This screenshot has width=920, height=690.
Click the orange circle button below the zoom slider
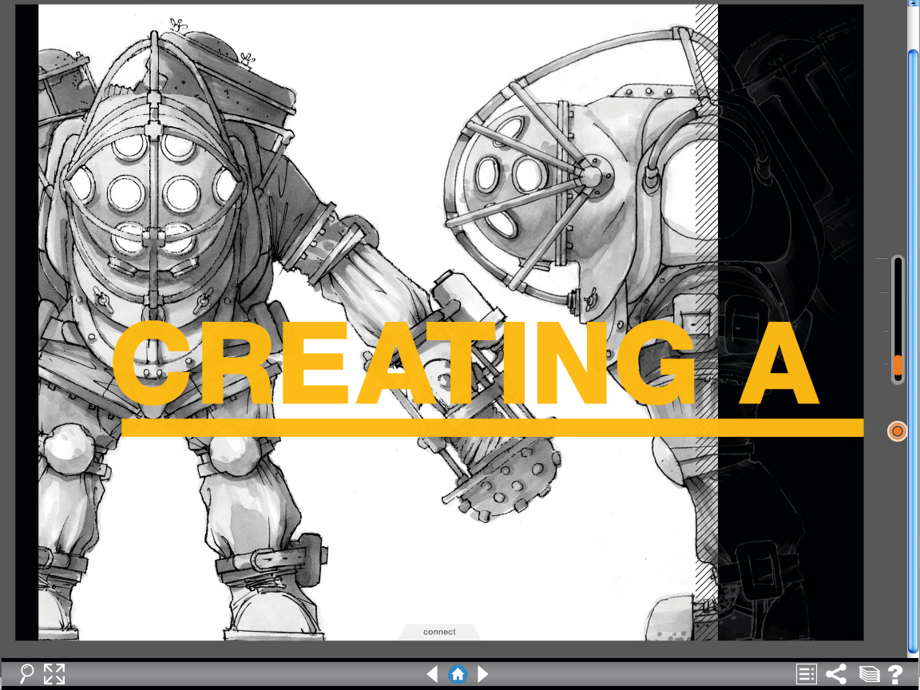[897, 431]
